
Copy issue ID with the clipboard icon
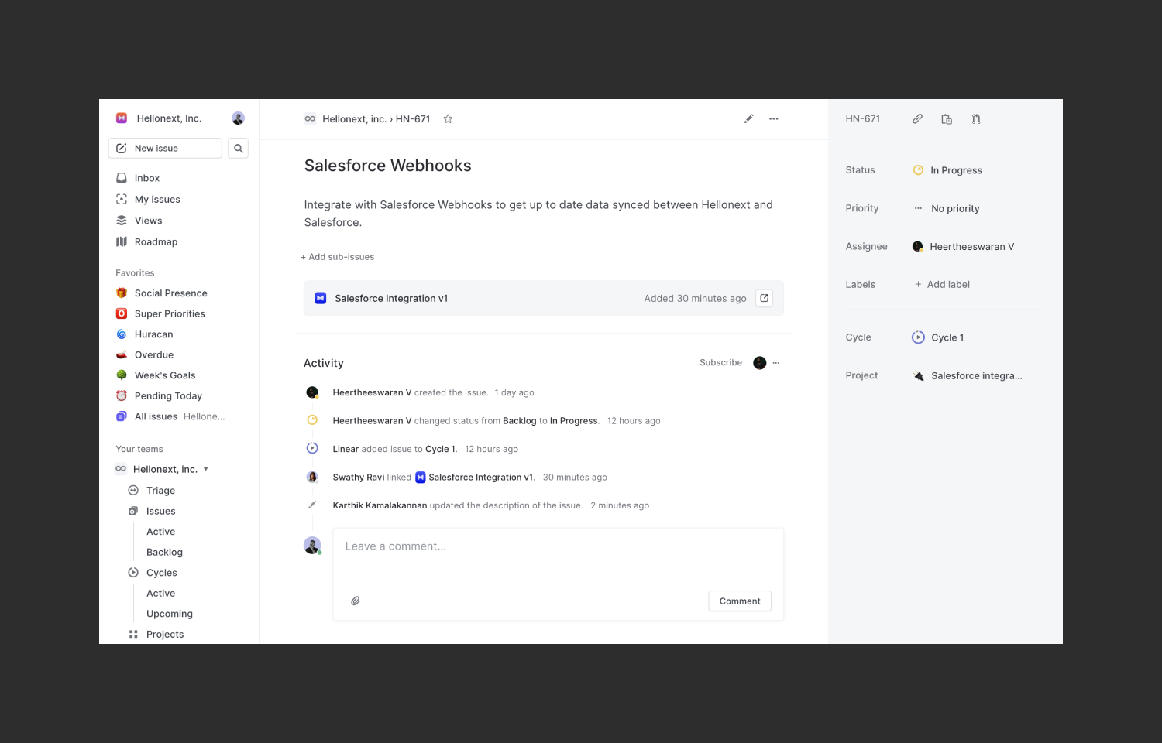947,119
